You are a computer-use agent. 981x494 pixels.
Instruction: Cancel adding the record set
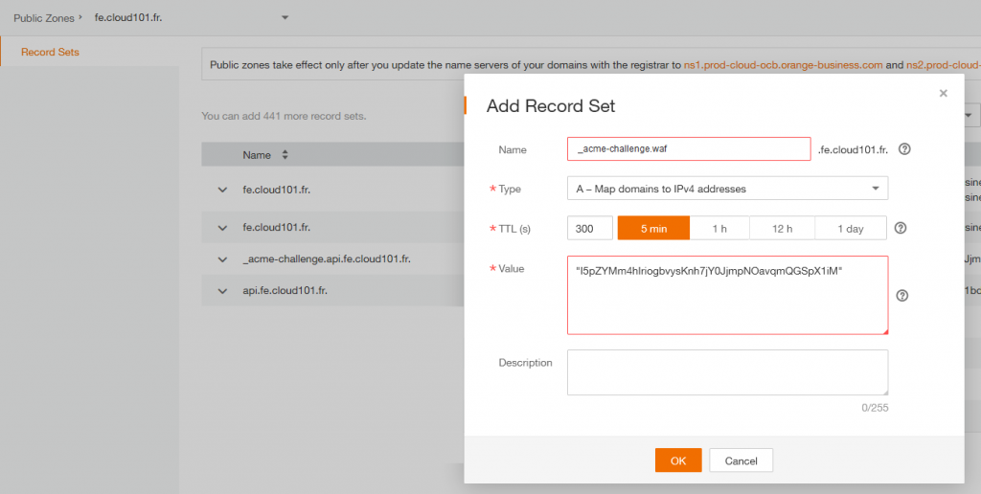pyautogui.click(x=741, y=460)
